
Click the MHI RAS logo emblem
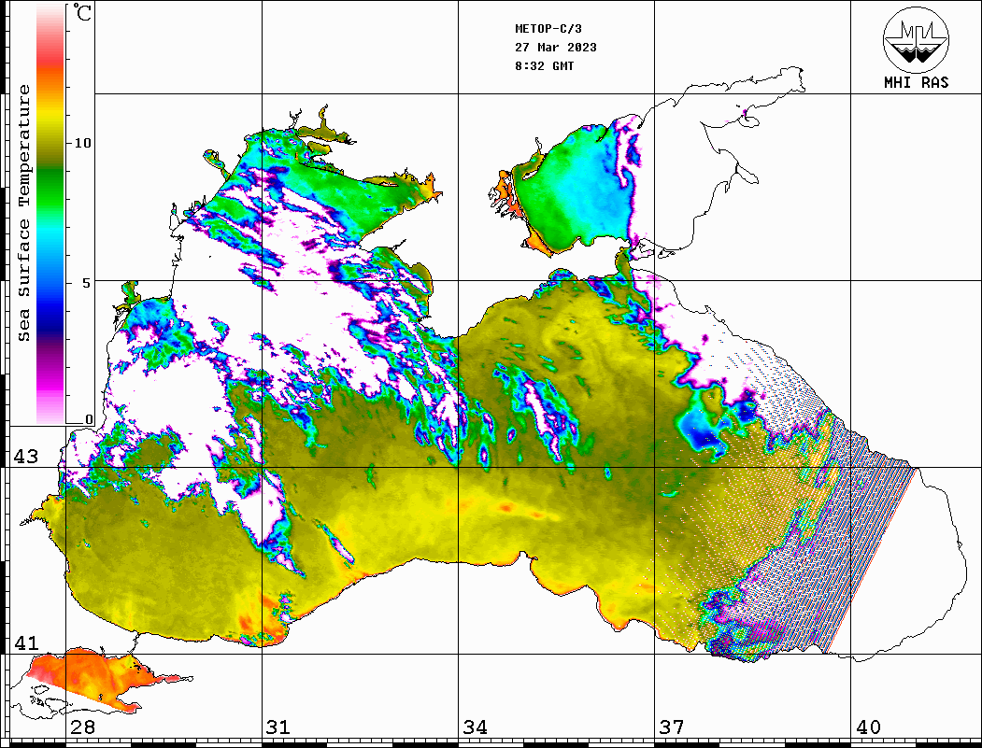click(917, 40)
